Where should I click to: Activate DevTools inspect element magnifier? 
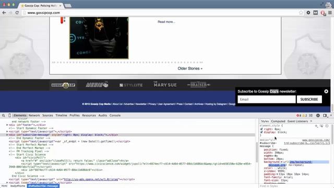(x=4, y=115)
